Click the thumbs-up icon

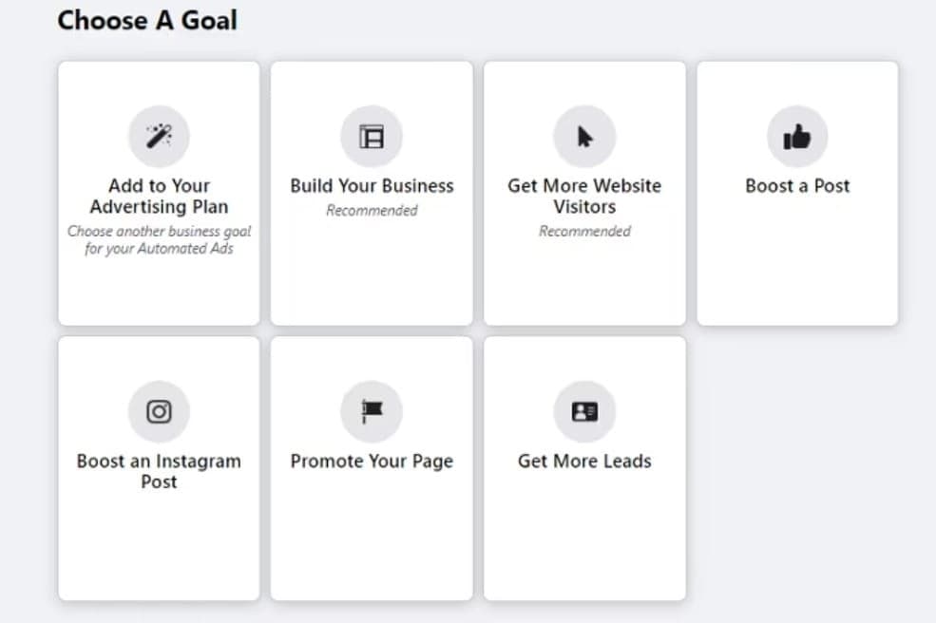tap(797, 137)
